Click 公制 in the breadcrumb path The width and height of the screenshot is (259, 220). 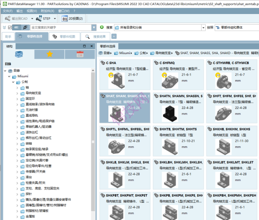pos(142,53)
